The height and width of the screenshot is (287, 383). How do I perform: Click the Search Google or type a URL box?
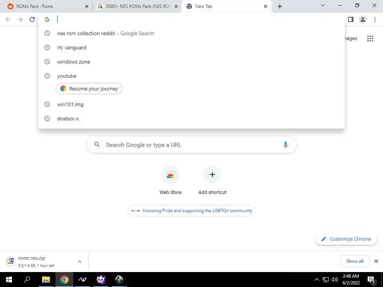coord(191,145)
